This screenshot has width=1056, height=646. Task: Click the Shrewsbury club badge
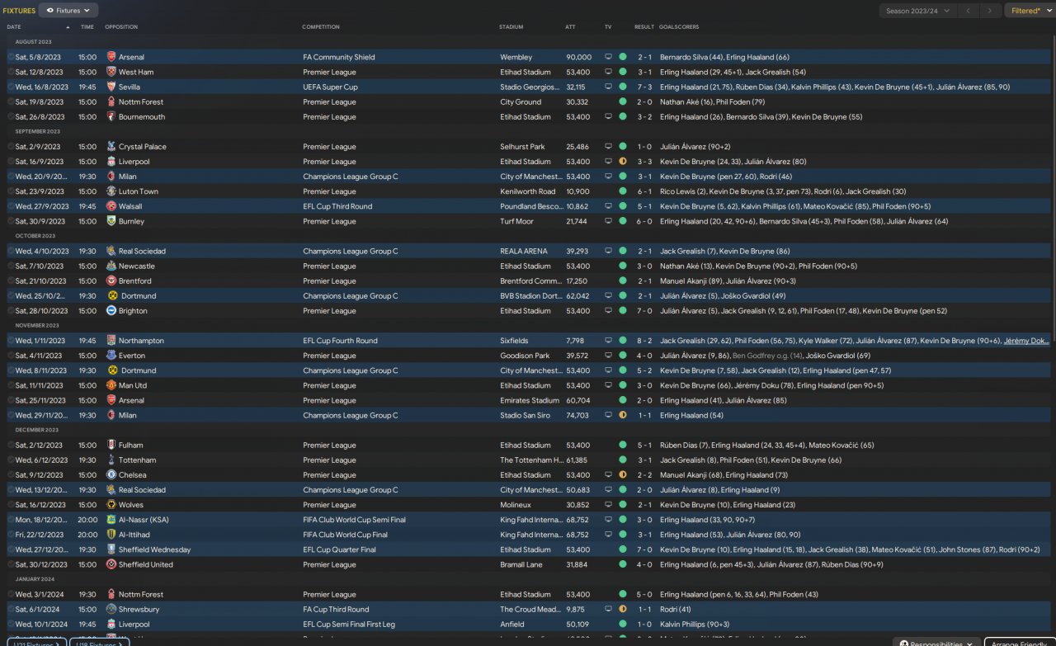[x=111, y=610]
